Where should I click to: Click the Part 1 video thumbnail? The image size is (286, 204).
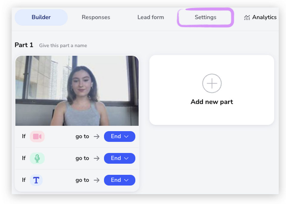[77, 91]
